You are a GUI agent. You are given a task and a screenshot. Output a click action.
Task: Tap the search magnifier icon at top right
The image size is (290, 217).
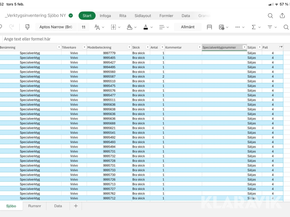click(x=270, y=16)
